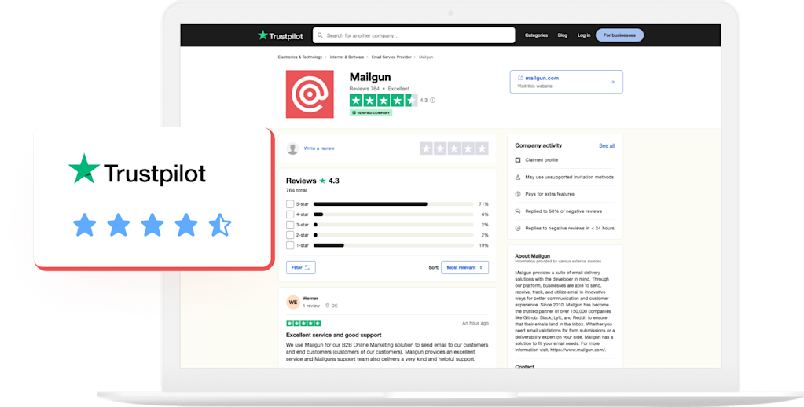Viewport: 804px width, 407px height.
Task: Click the Mailgun company logo
Action: 310,94
